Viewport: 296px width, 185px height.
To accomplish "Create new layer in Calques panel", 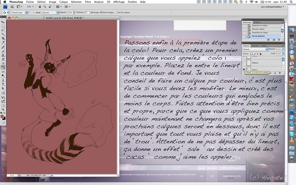I will pyautogui.click(x=275, y=73).
